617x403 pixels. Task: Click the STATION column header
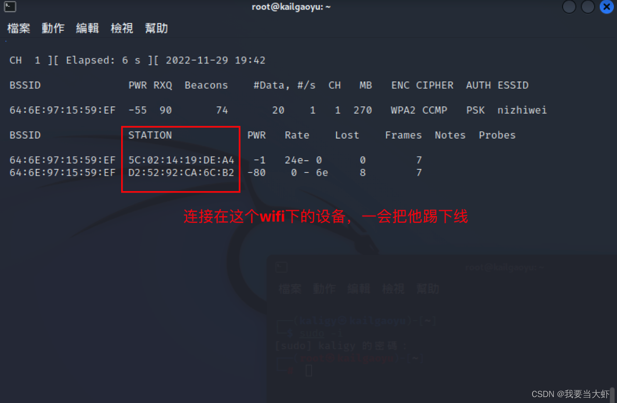(x=150, y=135)
